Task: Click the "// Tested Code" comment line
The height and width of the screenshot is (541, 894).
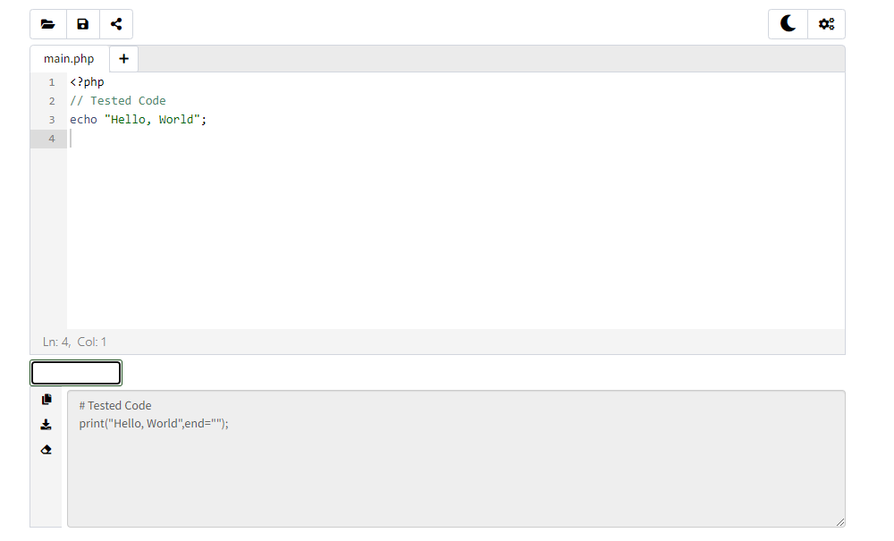Action: [x=118, y=101]
